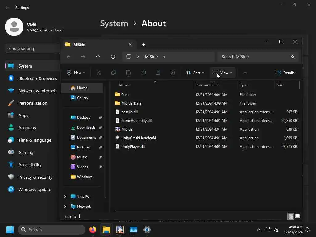Image resolution: width=316 pixels, height=237 pixels.
Task: Open Firefox from the taskbar
Action: pyautogui.click(x=93, y=230)
